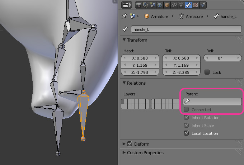Open the Object cube properties tab
This screenshot has height=165, width=244.
click(167, 5)
